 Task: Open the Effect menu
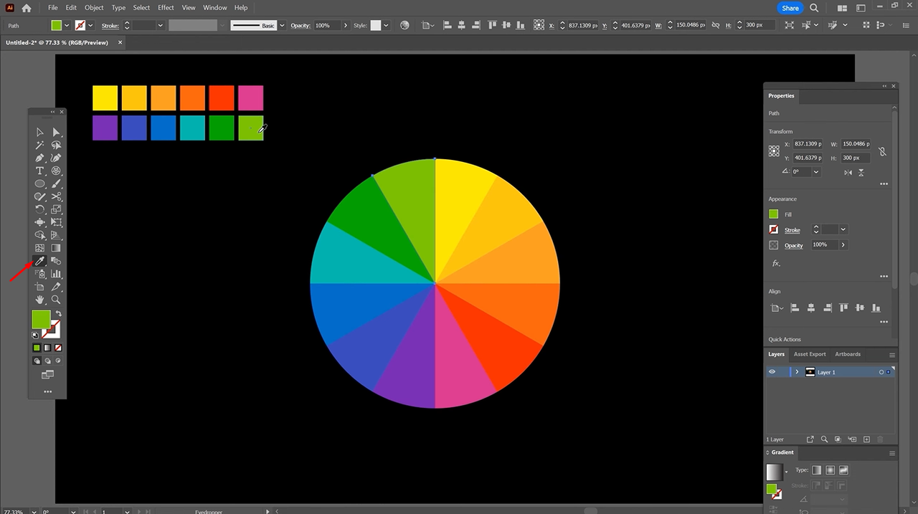[166, 8]
